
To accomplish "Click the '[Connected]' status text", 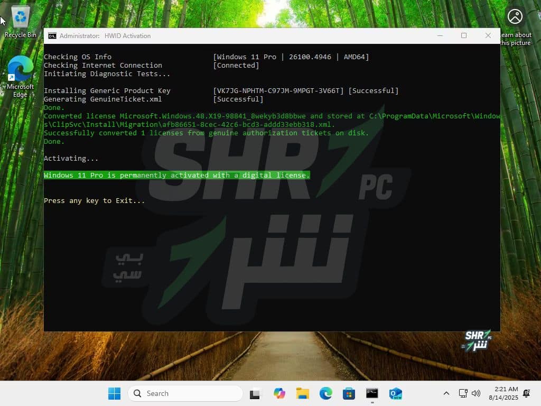I will point(236,65).
